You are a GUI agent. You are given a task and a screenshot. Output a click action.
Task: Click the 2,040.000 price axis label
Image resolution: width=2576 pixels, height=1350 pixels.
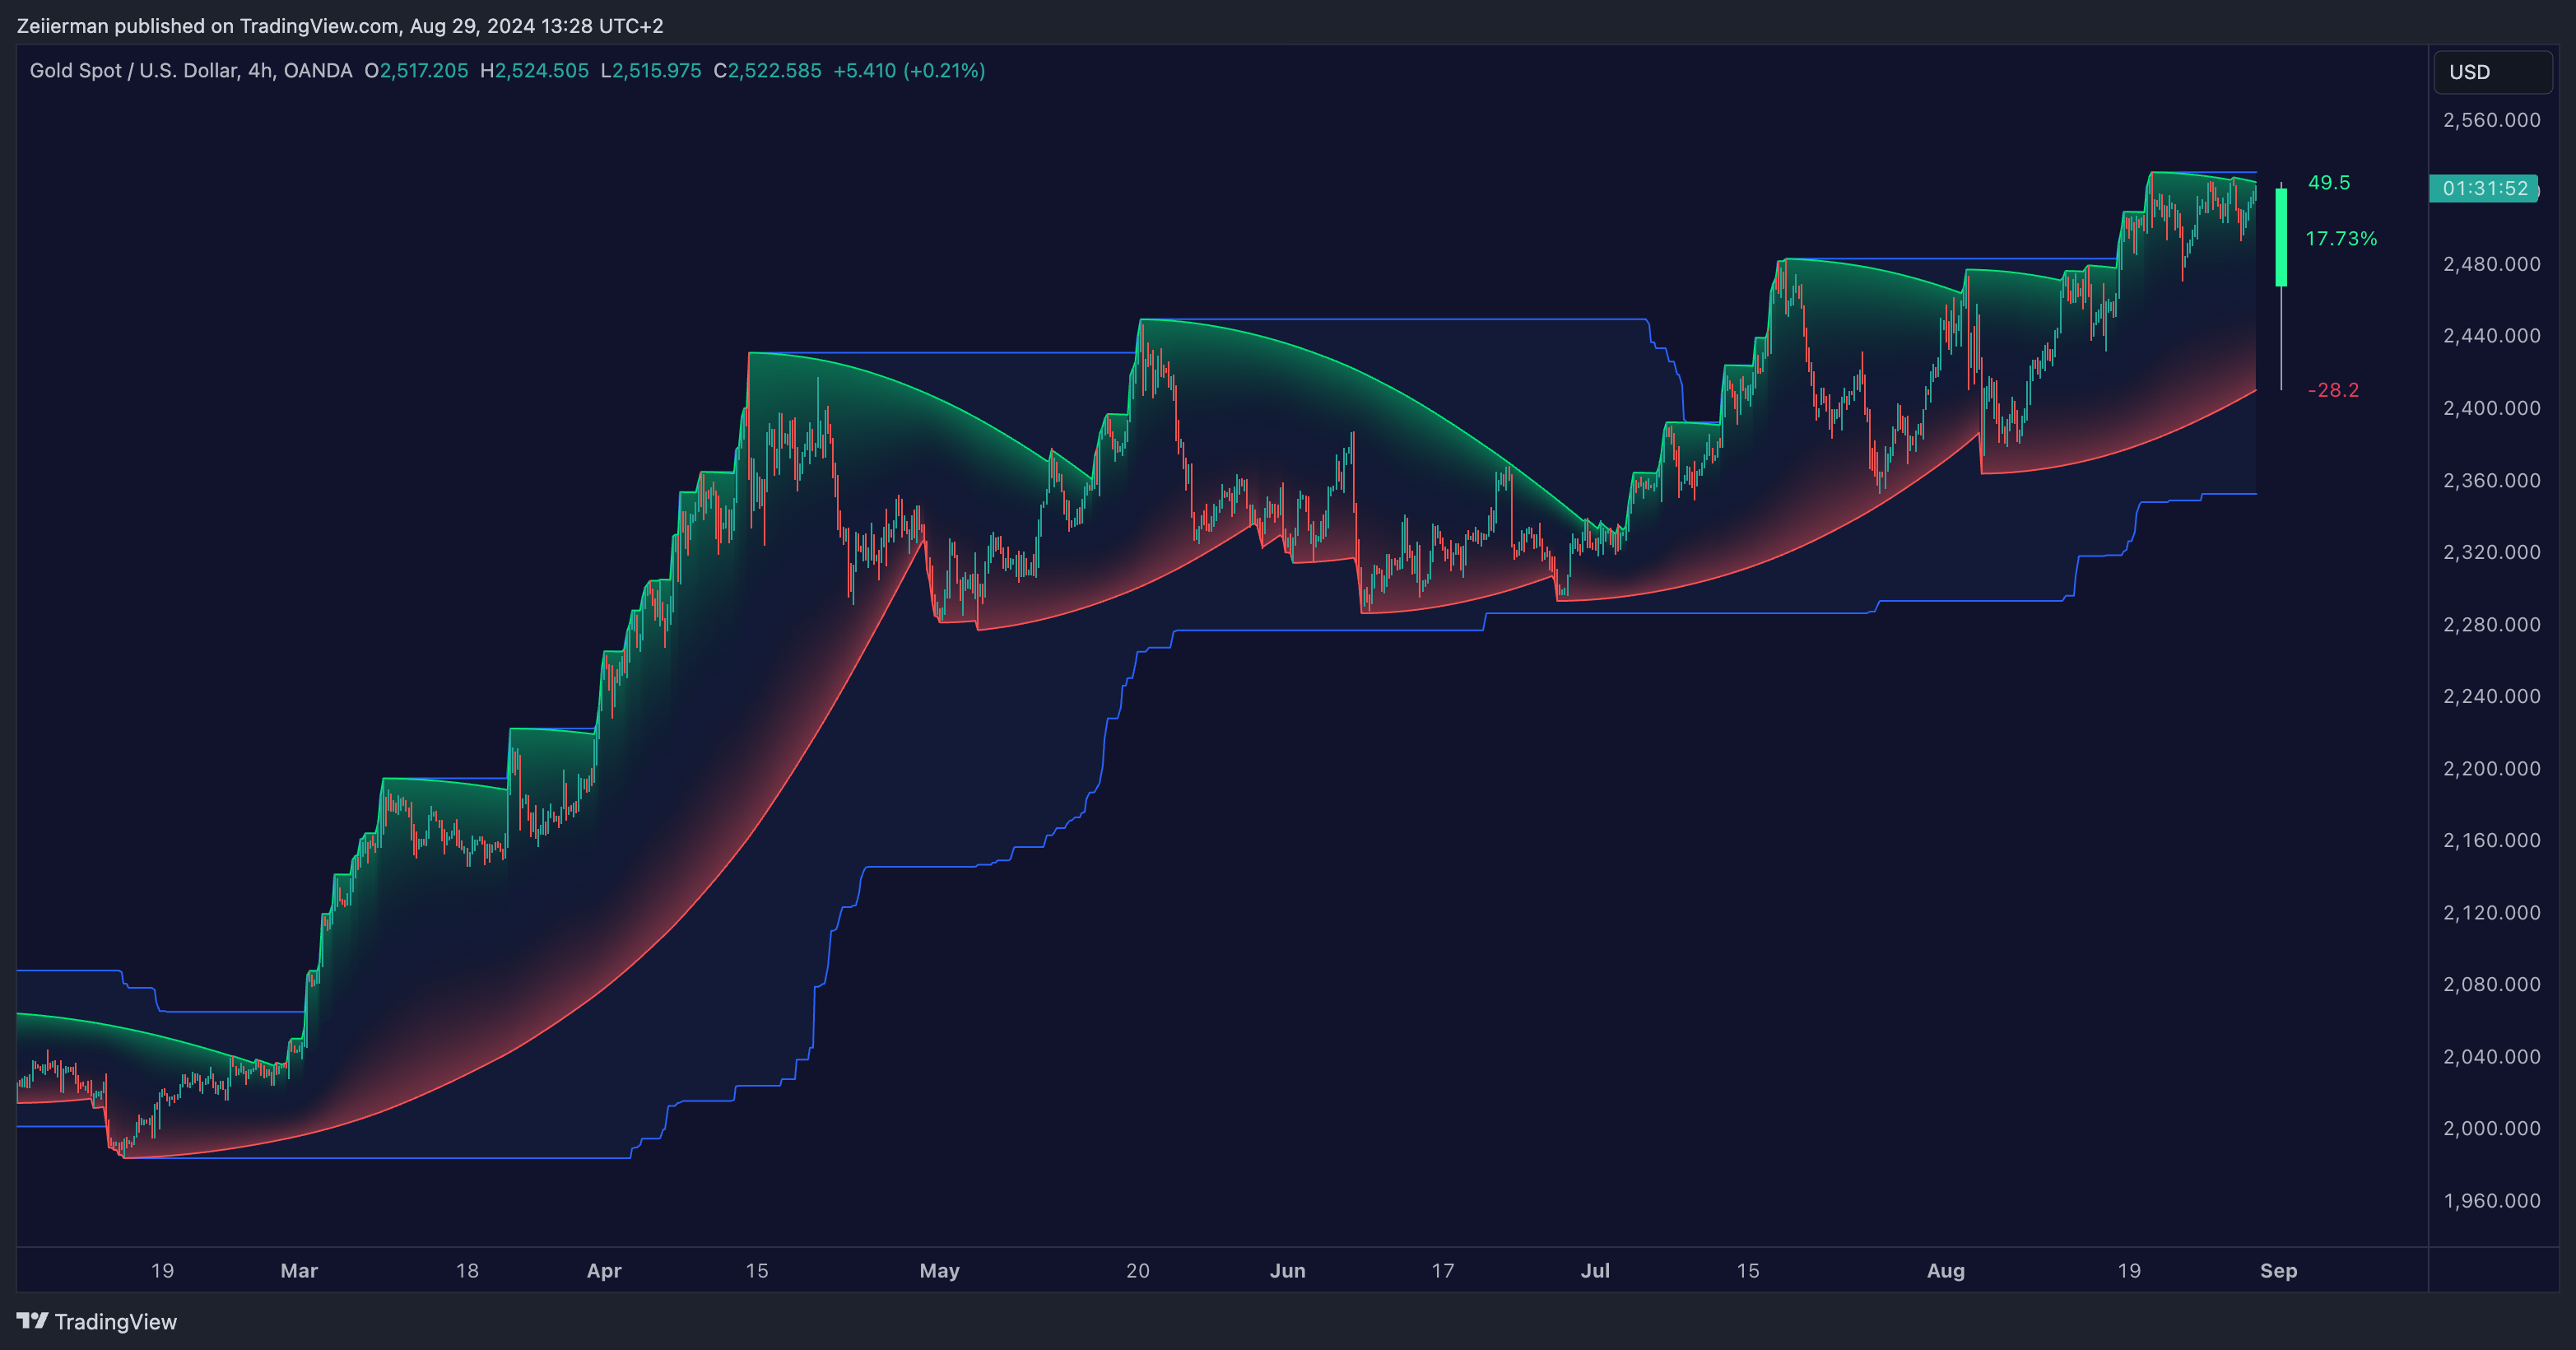click(x=2491, y=1056)
